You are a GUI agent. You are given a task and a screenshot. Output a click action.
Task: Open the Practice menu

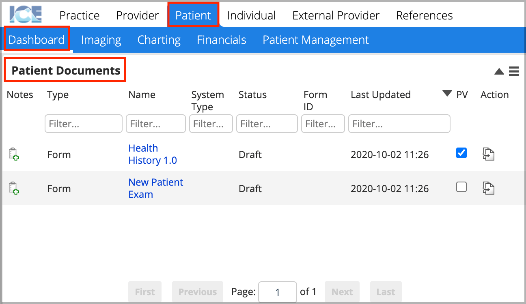click(80, 15)
